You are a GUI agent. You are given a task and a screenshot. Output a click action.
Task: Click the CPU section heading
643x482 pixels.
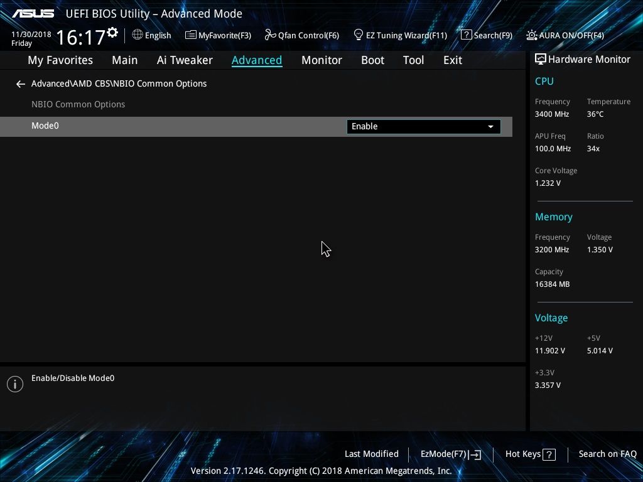(x=544, y=81)
